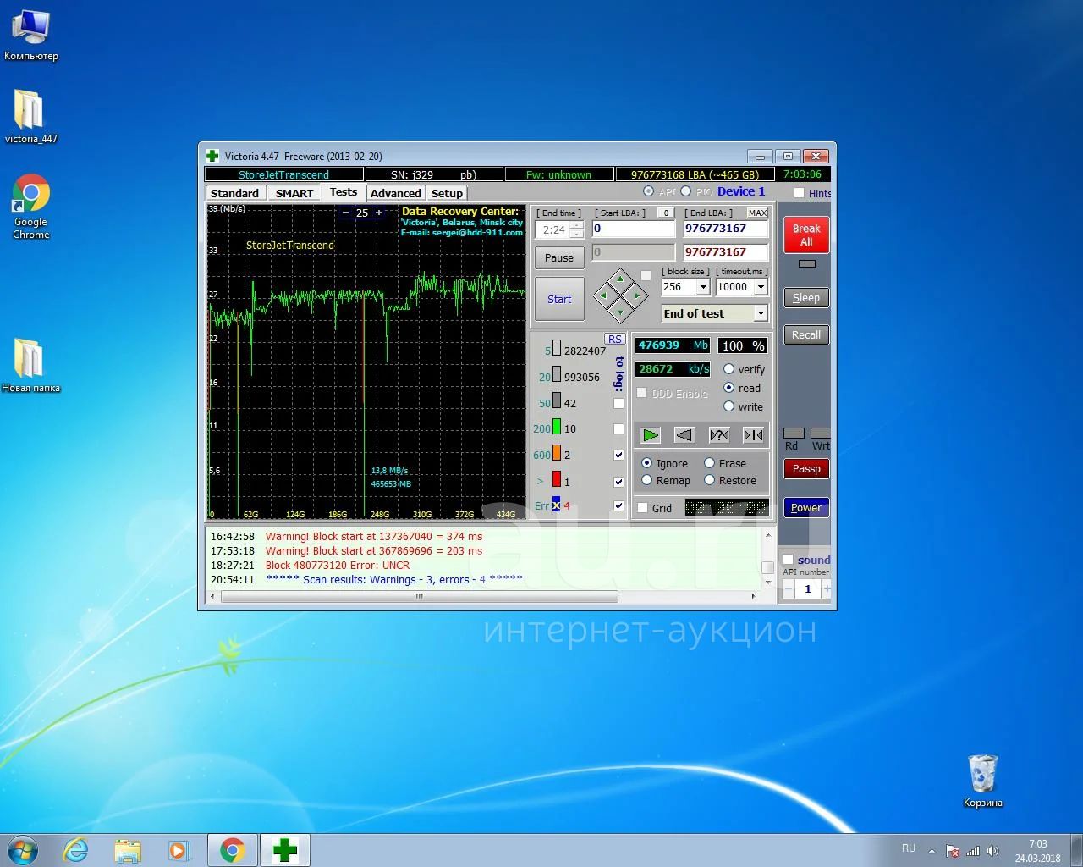Open Новая папка folder on desktop
This screenshot has height=867, width=1083.
point(31,366)
